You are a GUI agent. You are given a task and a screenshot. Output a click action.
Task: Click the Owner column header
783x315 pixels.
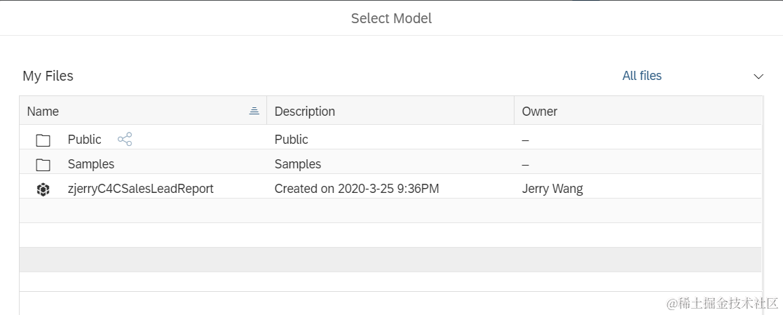coord(539,112)
